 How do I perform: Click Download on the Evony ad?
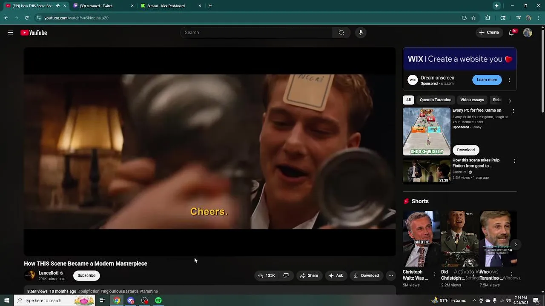[x=466, y=150]
